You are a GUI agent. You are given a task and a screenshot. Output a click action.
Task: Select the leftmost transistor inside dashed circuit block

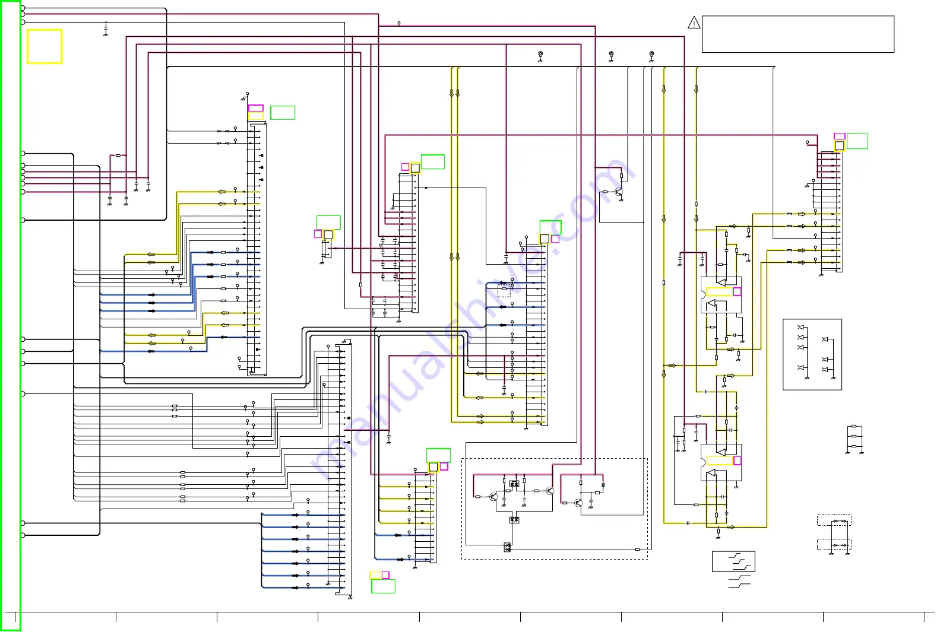(493, 497)
